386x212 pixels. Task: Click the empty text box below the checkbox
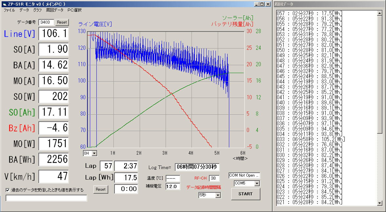coord(46,198)
